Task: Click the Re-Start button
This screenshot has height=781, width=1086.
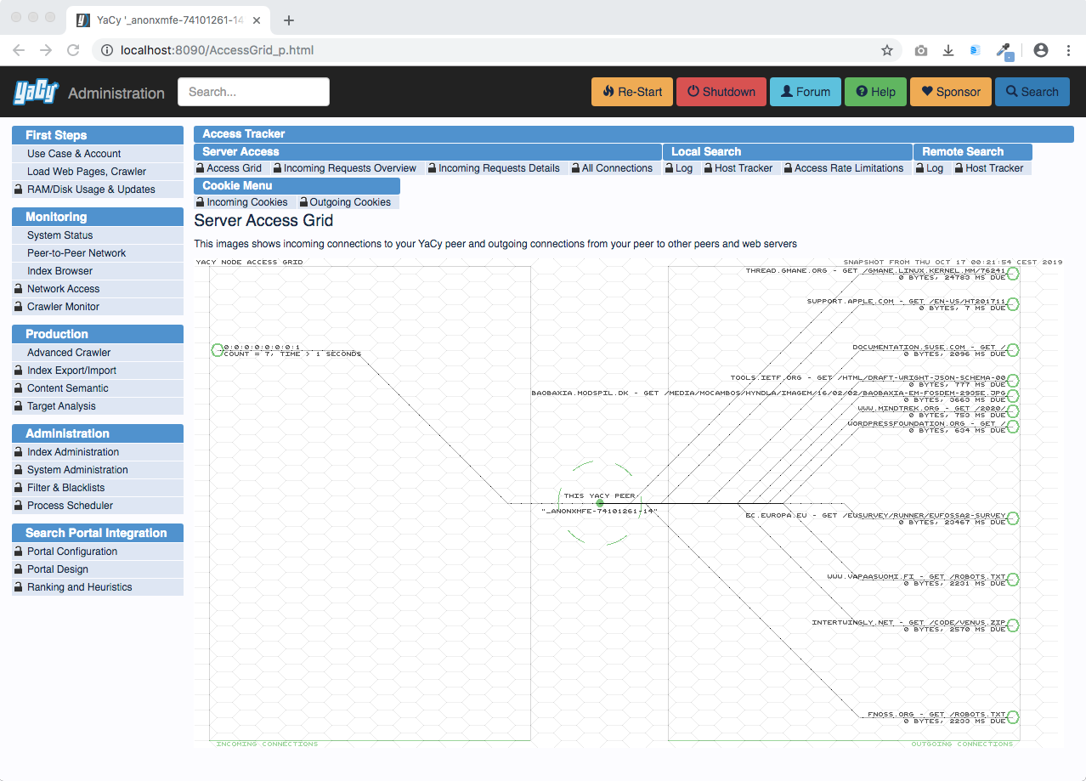Action: pyautogui.click(x=632, y=92)
